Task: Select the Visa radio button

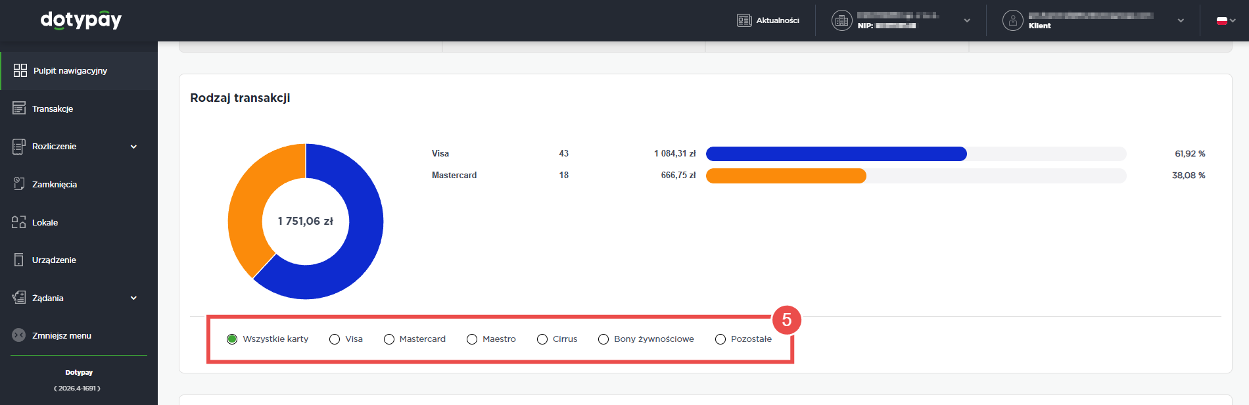Action: pos(335,339)
